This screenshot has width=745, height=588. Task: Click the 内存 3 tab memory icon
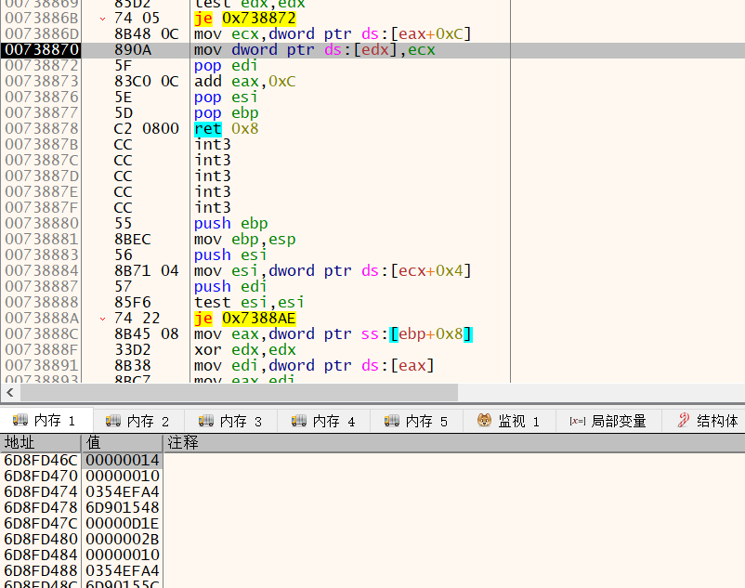[x=205, y=421]
